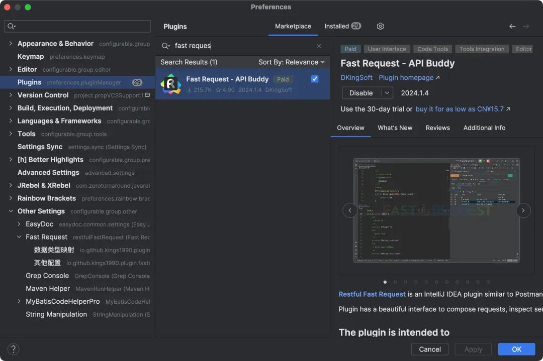The width and height of the screenshot is (543, 361).
Task: Expand Build, Execution, Deployment group
Action: [x=11, y=108]
